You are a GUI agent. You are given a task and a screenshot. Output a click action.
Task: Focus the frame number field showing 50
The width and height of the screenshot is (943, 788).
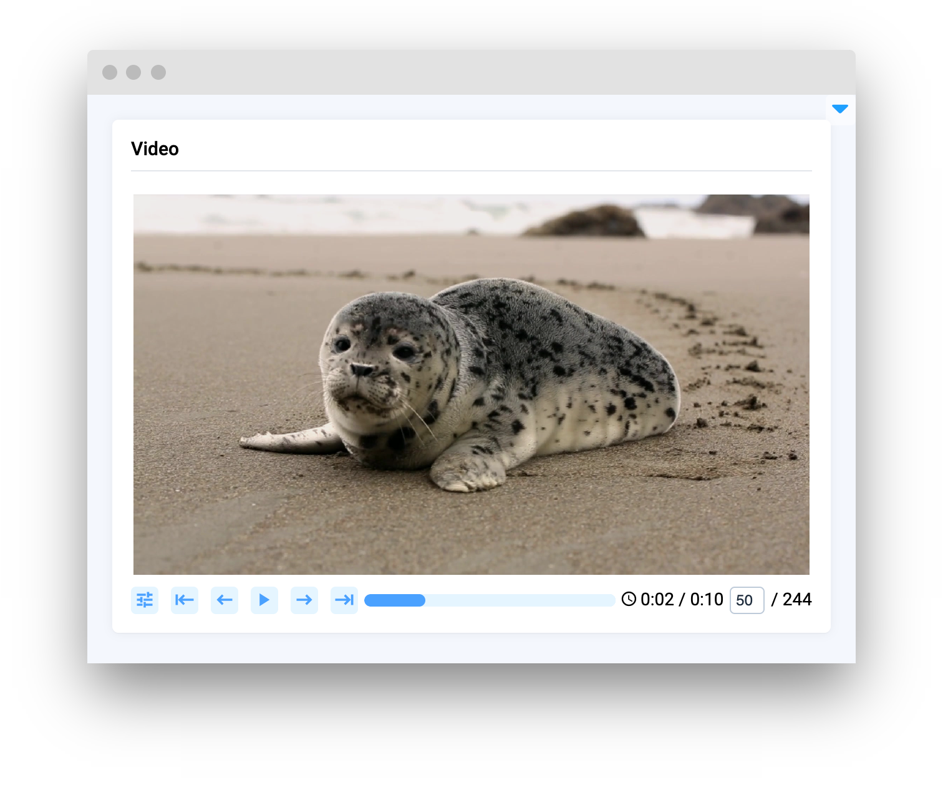(x=747, y=600)
